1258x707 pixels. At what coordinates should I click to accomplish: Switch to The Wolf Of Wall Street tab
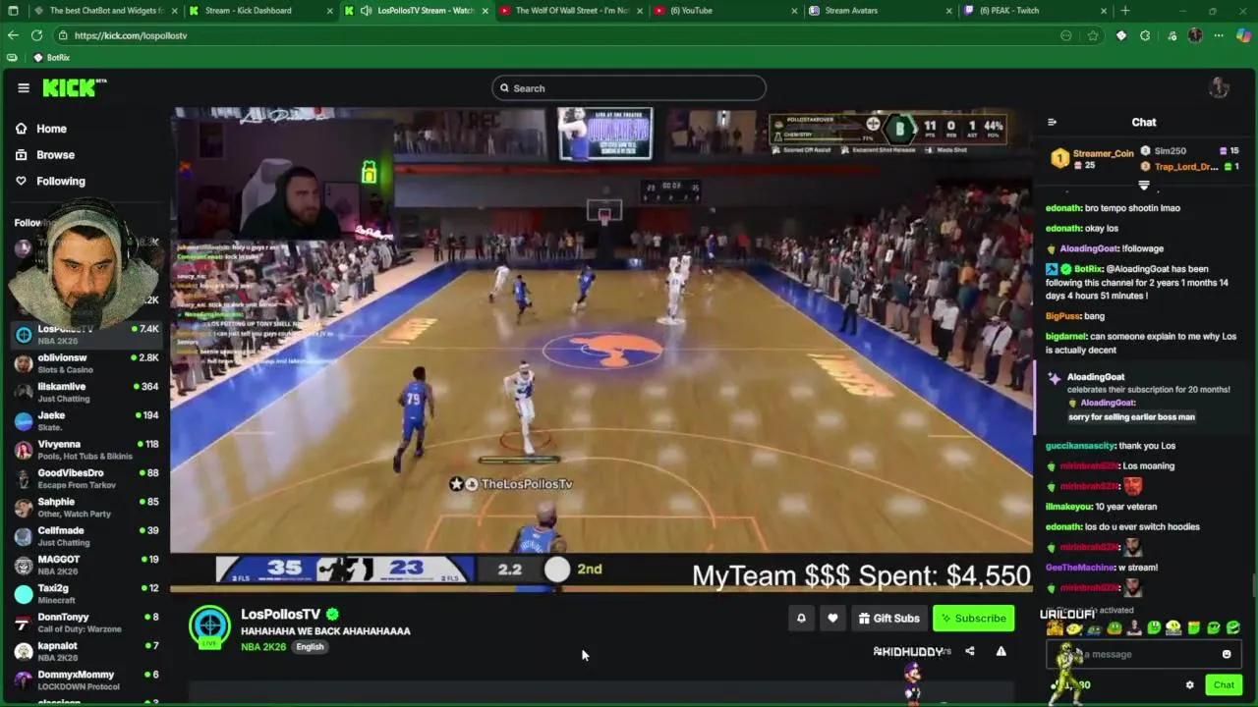coord(570,11)
